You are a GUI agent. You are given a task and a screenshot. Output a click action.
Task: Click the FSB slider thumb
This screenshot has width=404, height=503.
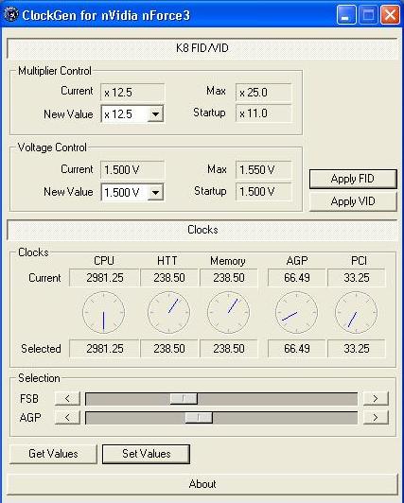(x=184, y=398)
